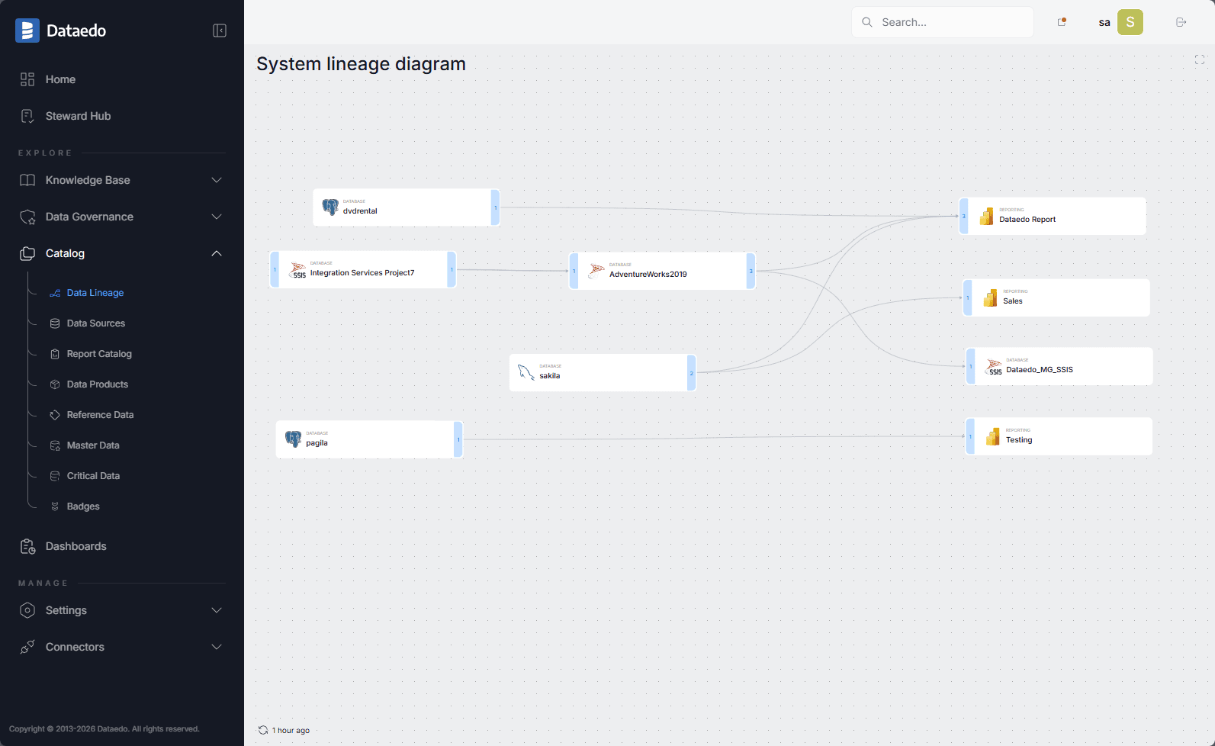Select the Integration Services Project7 label
This screenshot has height=746, width=1215.
click(362, 273)
